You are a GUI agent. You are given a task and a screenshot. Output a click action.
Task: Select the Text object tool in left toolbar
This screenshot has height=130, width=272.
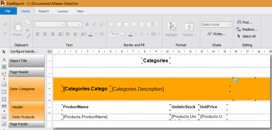(x=4, y=60)
